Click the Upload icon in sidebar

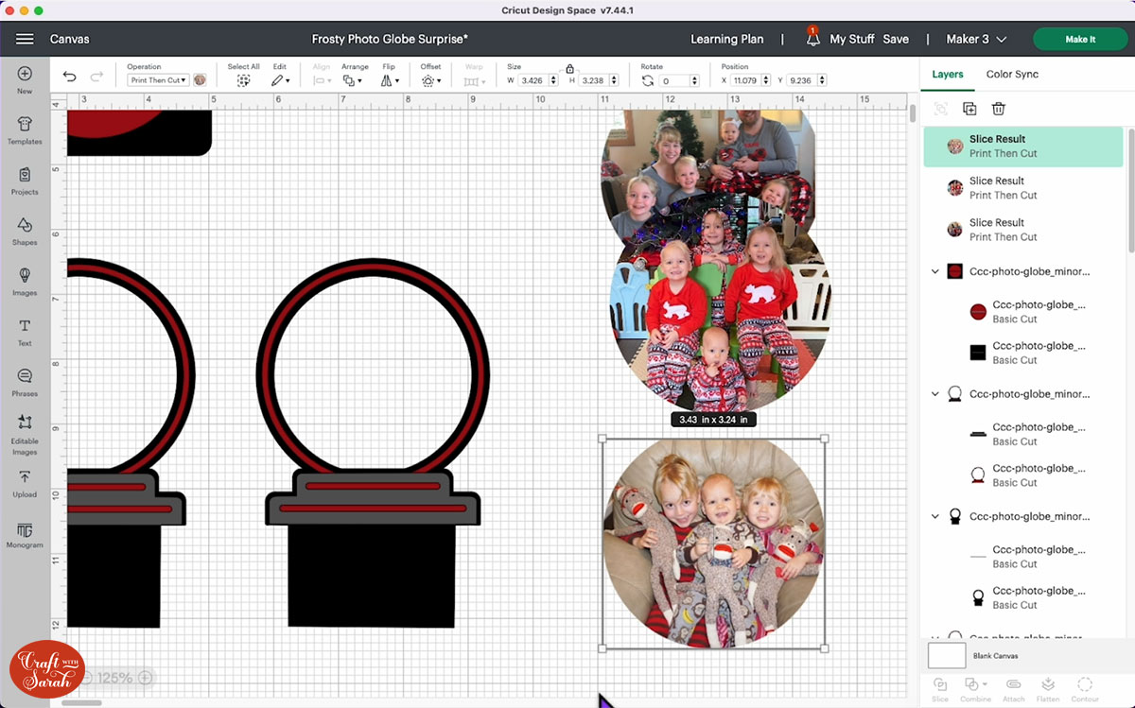(x=25, y=482)
